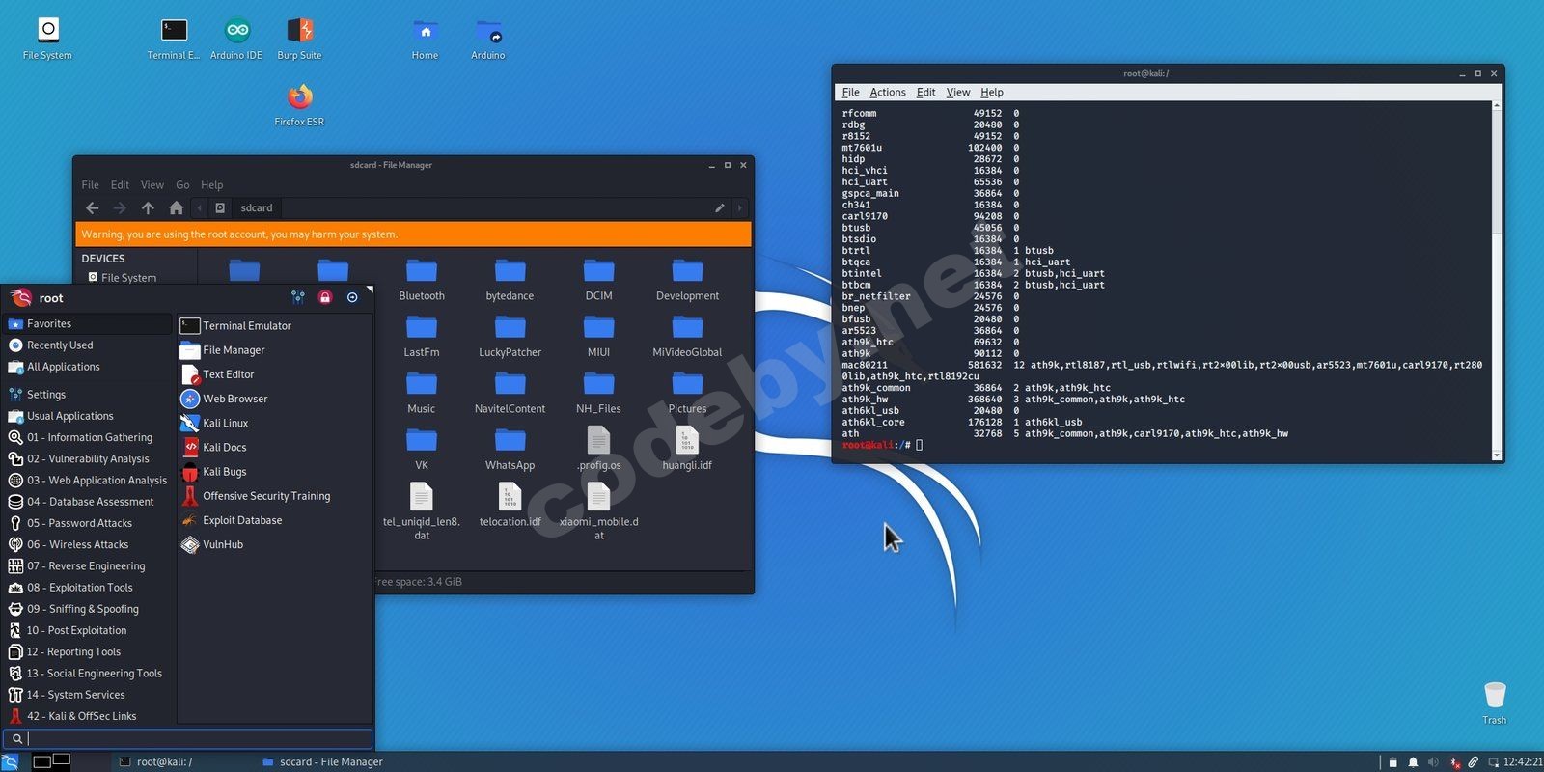Toggle the path edit pencil button

pos(719,207)
